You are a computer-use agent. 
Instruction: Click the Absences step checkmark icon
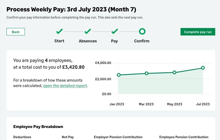point(88,31)
